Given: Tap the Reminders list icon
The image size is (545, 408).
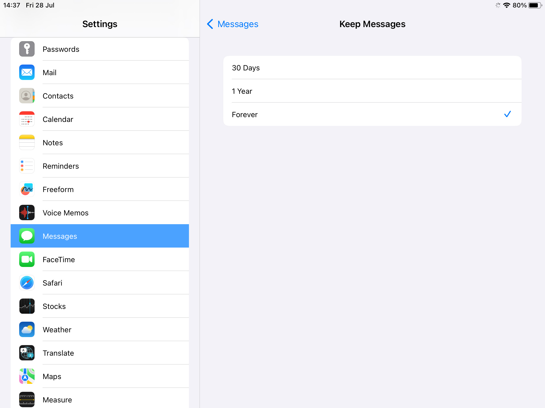Looking at the screenshot, I should click(27, 166).
